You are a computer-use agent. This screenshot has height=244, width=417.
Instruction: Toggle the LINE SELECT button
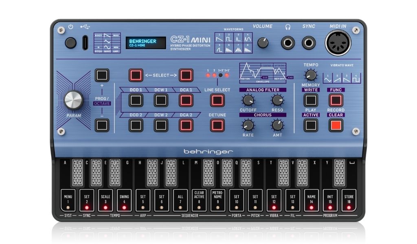(x=217, y=100)
